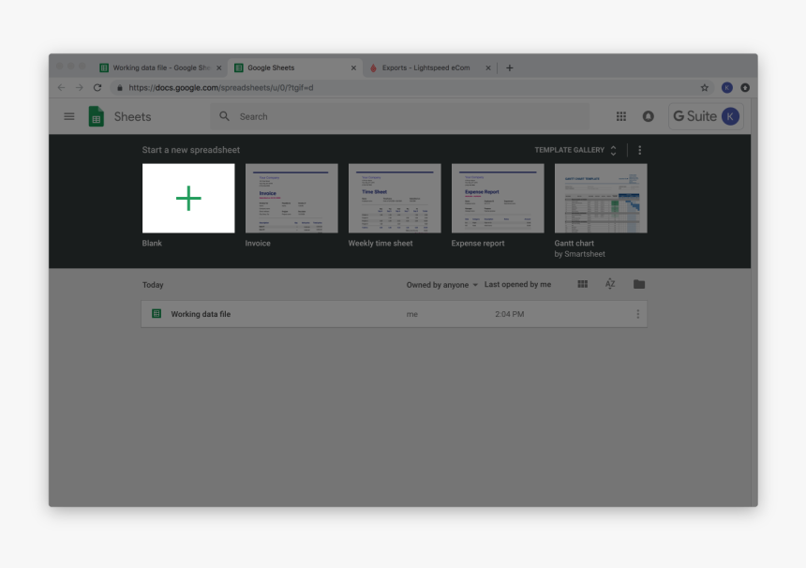Switch to grid view icon
This screenshot has height=568, width=806.
pos(582,284)
